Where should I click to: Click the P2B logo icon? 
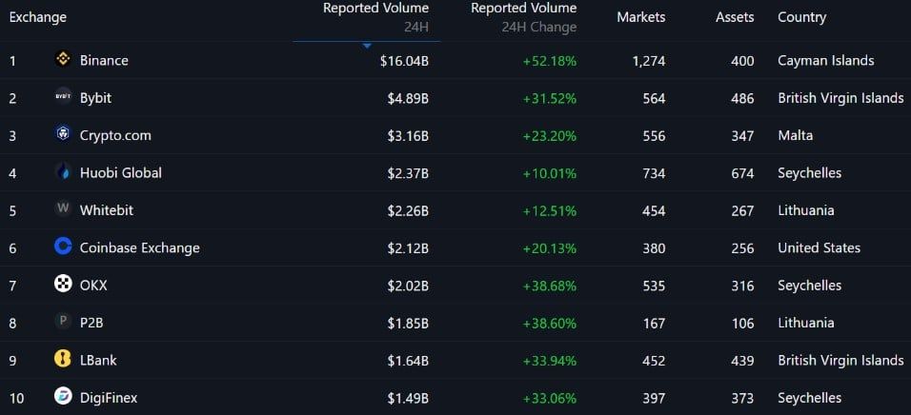coord(63,322)
